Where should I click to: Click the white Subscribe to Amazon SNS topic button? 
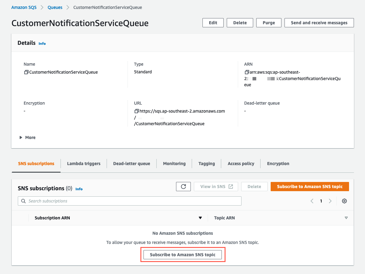click(x=183, y=255)
